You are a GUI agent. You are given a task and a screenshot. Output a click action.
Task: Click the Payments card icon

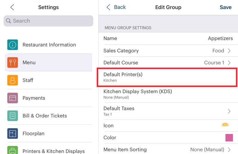(13, 98)
